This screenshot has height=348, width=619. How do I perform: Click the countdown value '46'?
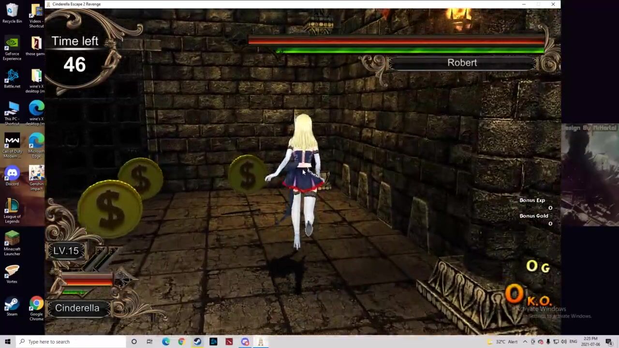click(x=74, y=65)
